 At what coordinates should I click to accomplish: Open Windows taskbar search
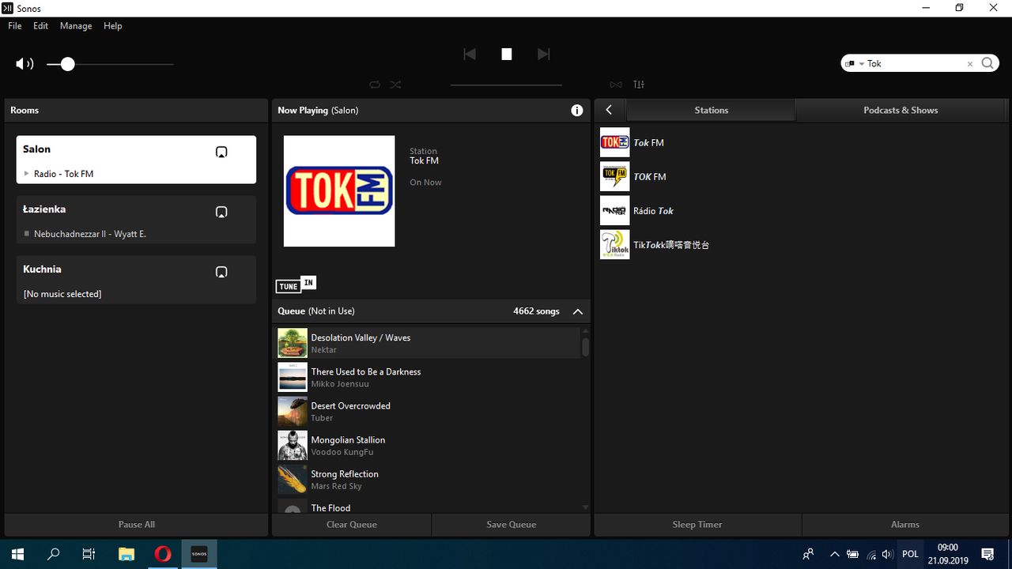pyautogui.click(x=53, y=554)
